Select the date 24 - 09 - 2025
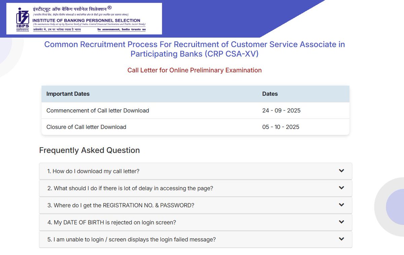Viewport: 404px width, 255px height. coord(281,110)
